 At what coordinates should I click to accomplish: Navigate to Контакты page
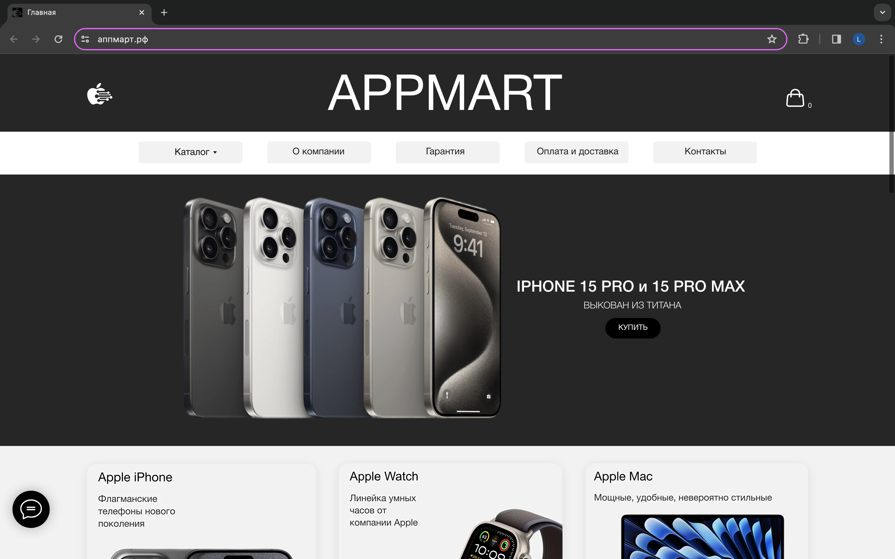[705, 152]
